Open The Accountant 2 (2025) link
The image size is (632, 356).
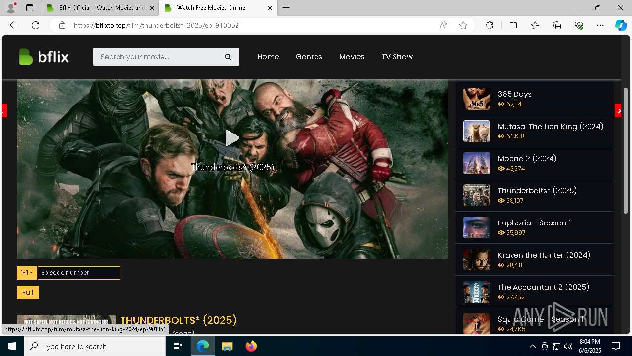[543, 287]
